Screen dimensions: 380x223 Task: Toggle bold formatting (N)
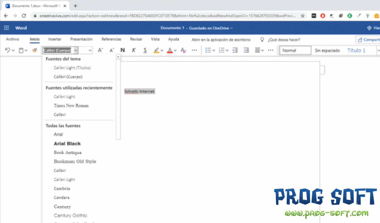(x=123, y=50)
